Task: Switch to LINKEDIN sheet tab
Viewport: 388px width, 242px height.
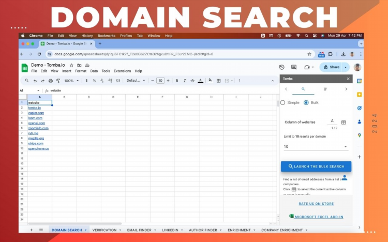Action: click(170, 230)
